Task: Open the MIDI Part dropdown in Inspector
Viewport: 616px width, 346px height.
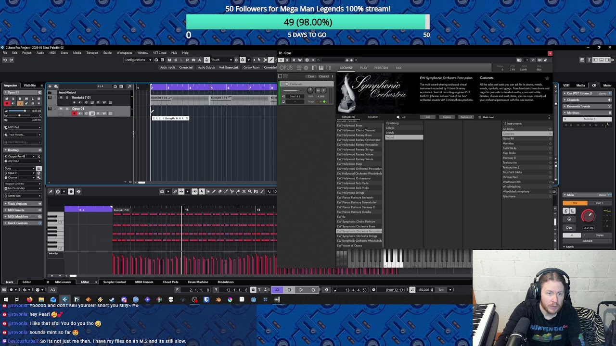Action: (x=23, y=127)
